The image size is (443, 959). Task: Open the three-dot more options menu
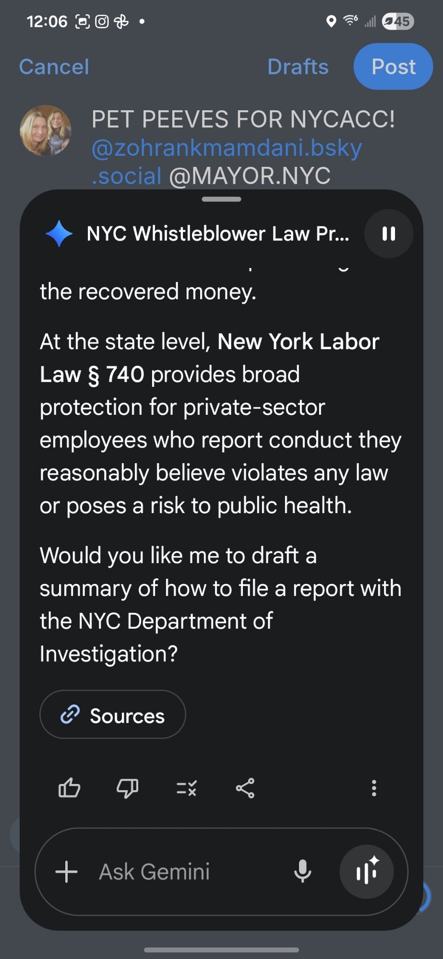coord(374,788)
